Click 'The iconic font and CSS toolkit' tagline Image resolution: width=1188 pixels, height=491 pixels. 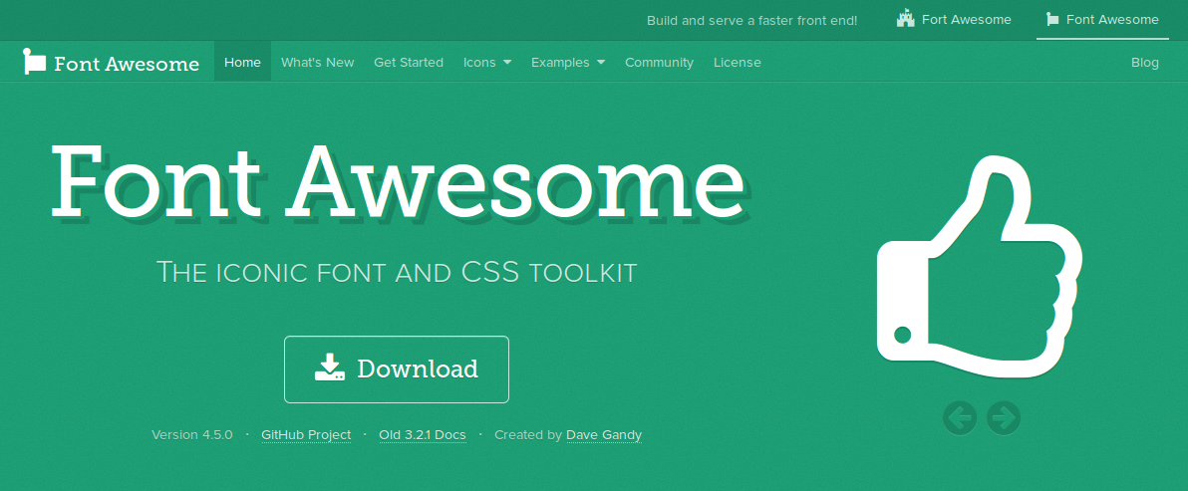(x=397, y=272)
